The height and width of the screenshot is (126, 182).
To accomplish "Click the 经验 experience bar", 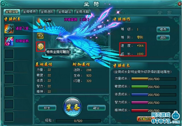I will click(78, 121).
